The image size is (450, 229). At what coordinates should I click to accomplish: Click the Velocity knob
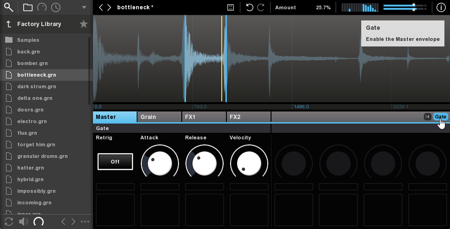tap(249, 164)
